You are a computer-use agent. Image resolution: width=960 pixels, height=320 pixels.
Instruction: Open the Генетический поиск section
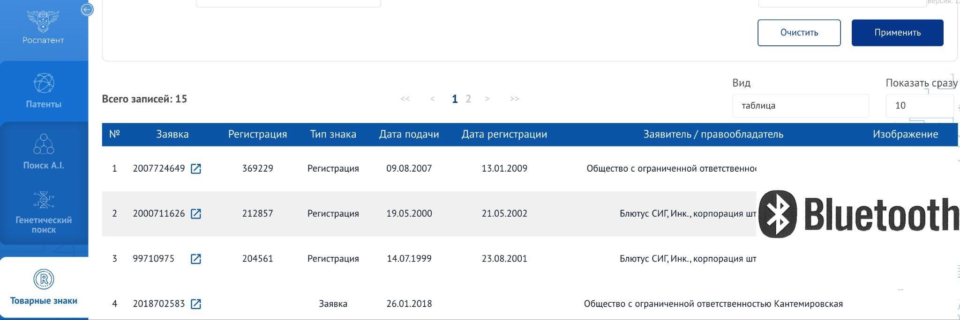(44, 213)
